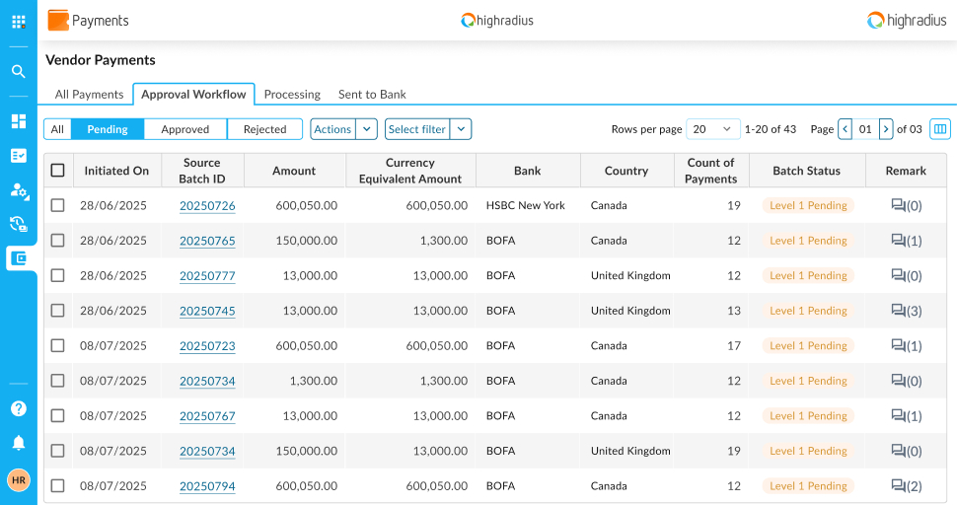Image resolution: width=957 pixels, height=505 pixels.
Task: Click the page number input field
Action: tap(865, 129)
